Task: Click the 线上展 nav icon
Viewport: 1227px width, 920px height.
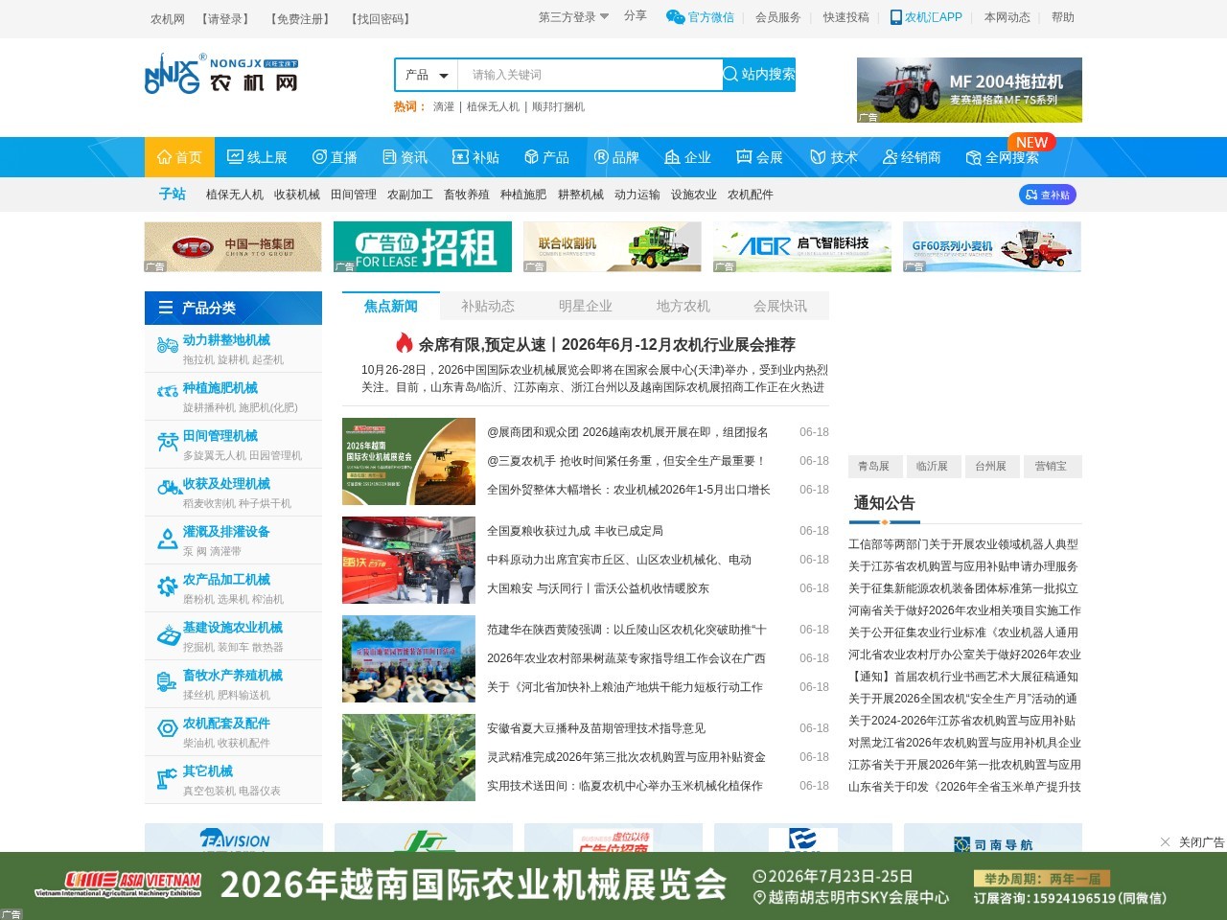Action: [235, 157]
